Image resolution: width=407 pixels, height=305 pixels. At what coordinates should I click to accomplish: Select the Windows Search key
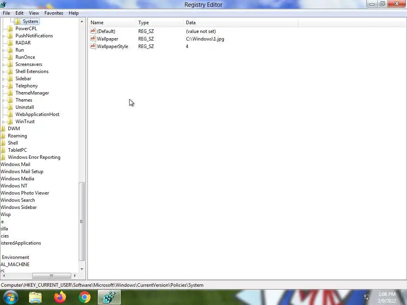click(17, 200)
